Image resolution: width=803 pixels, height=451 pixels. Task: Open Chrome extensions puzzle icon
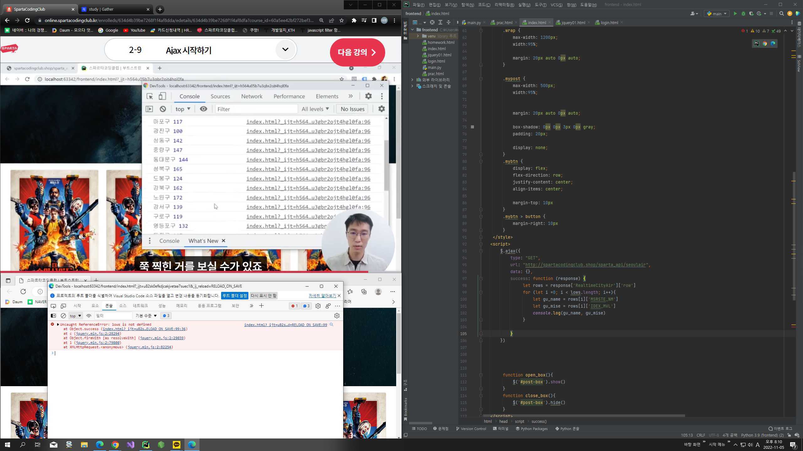point(354,20)
